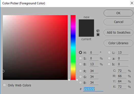Click the L value input field
The width and height of the screenshot is (134, 94).
pos(123,53)
